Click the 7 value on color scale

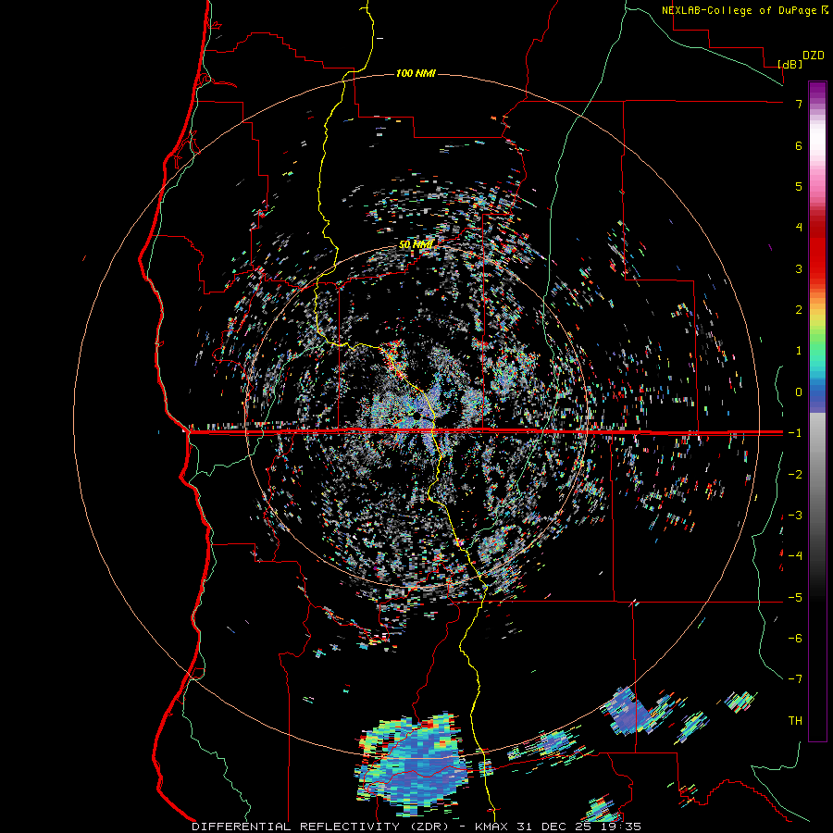(799, 104)
